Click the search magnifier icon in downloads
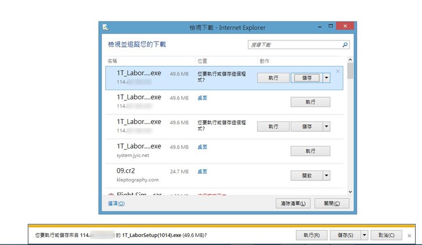 point(345,45)
